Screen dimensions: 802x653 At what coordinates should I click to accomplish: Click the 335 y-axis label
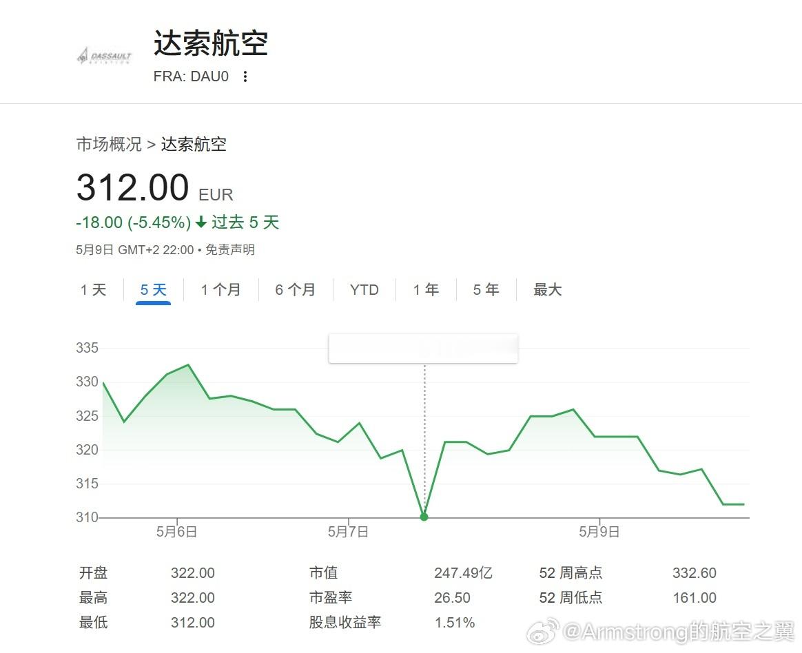coord(87,349)
